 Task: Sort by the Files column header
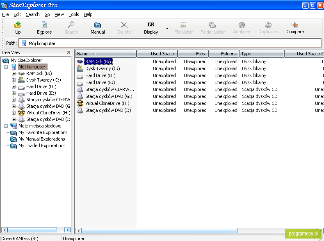point(193,54)
